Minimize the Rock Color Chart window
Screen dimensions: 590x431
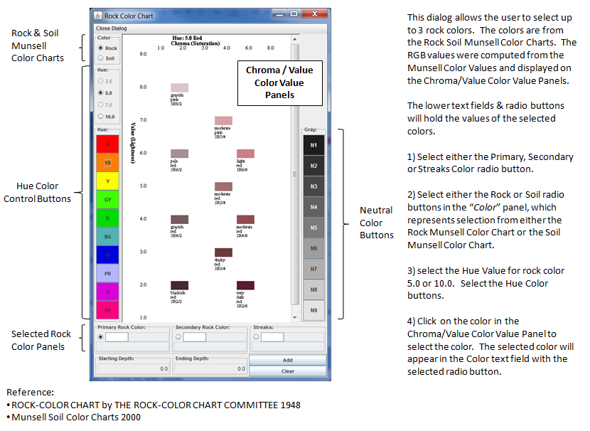click(279, 15)
